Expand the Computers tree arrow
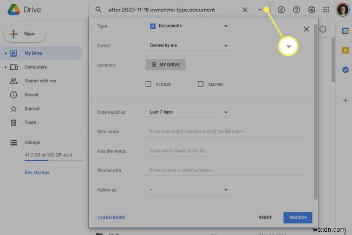 (5, 67)
